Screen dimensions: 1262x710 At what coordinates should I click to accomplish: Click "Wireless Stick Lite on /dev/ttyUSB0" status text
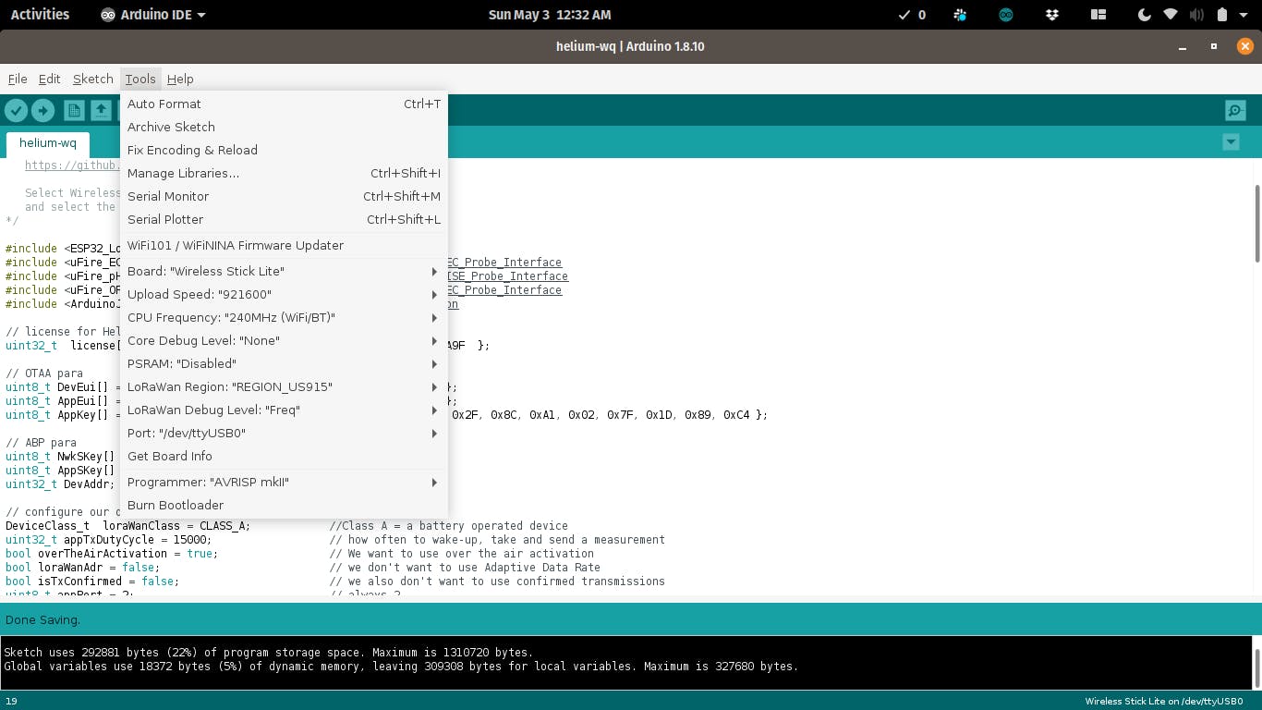coord(1163,701)
